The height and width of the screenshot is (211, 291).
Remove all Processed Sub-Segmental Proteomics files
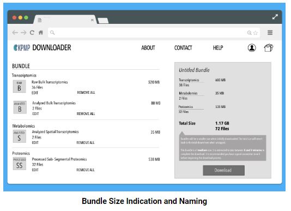86,170
